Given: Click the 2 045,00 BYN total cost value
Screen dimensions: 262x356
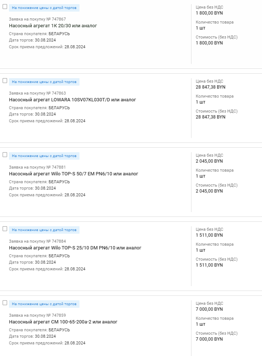Looking at the screenshot, I should click(209, 191).
